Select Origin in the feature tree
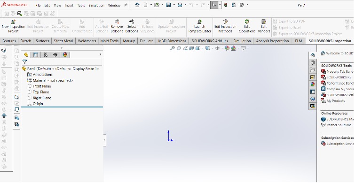The width and height of the screenshot is (355, 183). 35,104
